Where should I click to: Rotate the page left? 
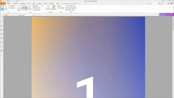(x=36, y=8)
